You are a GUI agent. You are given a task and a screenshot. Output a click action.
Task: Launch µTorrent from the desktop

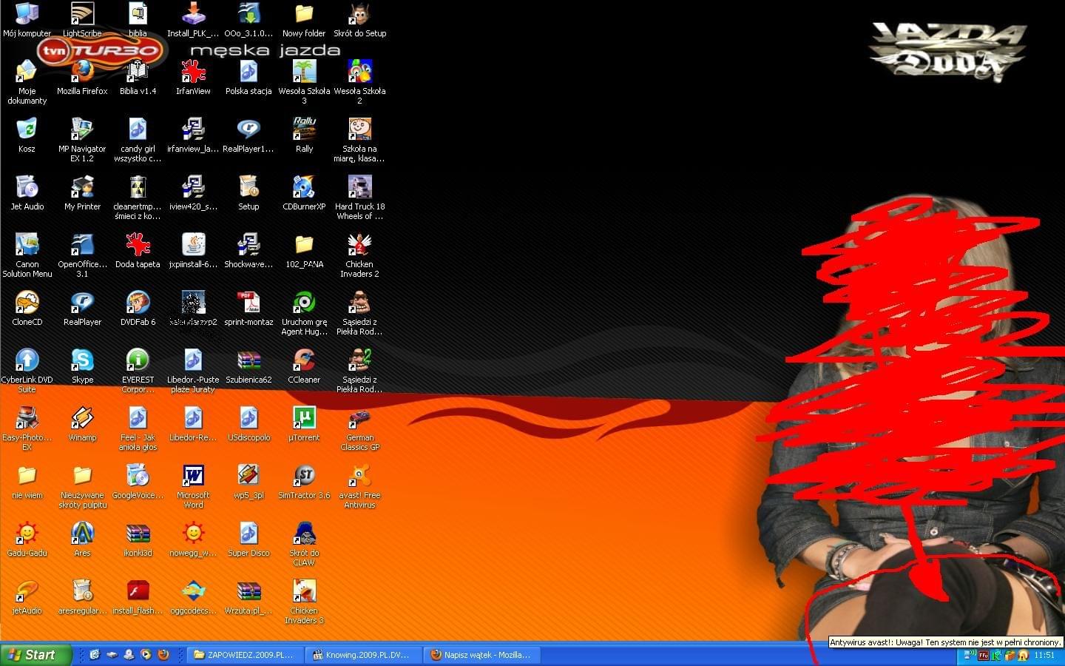(304, 418)
